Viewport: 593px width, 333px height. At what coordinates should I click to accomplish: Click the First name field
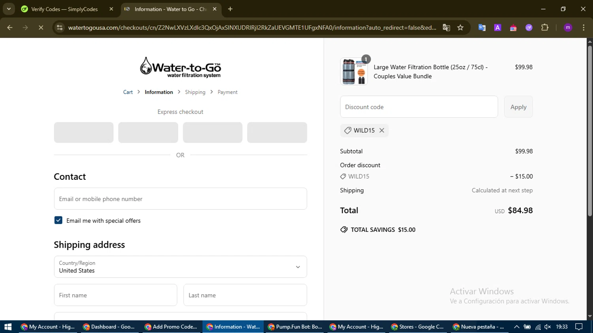[x=115, y=295]
